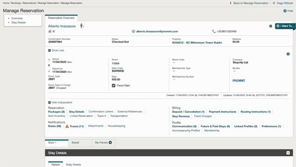This screenshot has width=296, height=167.
Task: Open Stay Details reservation link
Action: (76, 112)
